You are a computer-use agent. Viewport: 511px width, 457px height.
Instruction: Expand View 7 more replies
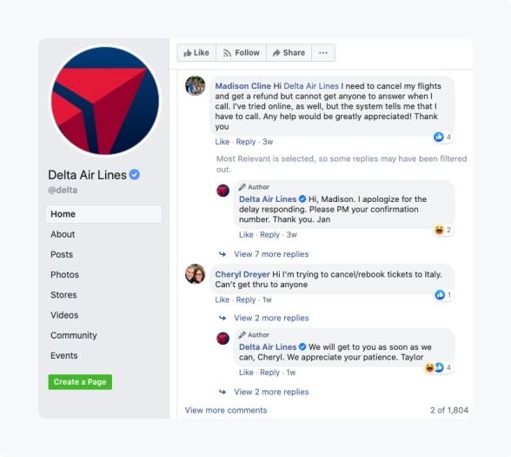pos(271,254)
